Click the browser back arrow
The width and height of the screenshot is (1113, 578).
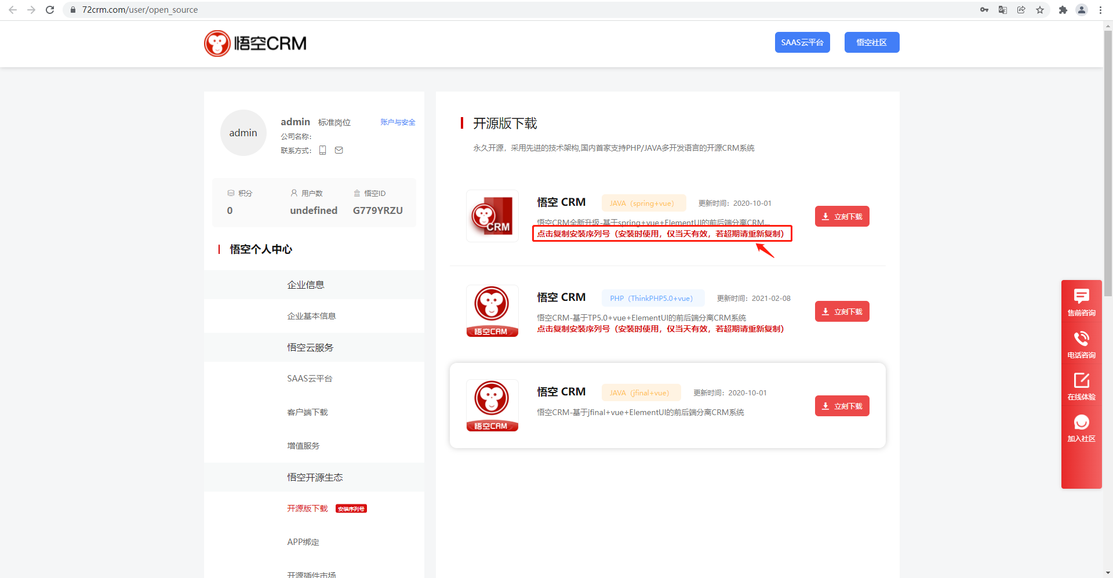[x=13, y=10]
